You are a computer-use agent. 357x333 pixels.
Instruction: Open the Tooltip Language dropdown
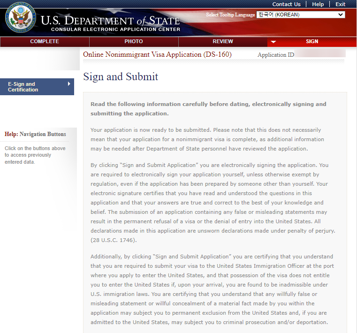[x=301, y=15]
